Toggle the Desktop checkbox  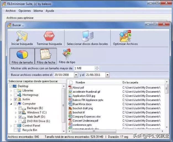(x=11, y=86)
